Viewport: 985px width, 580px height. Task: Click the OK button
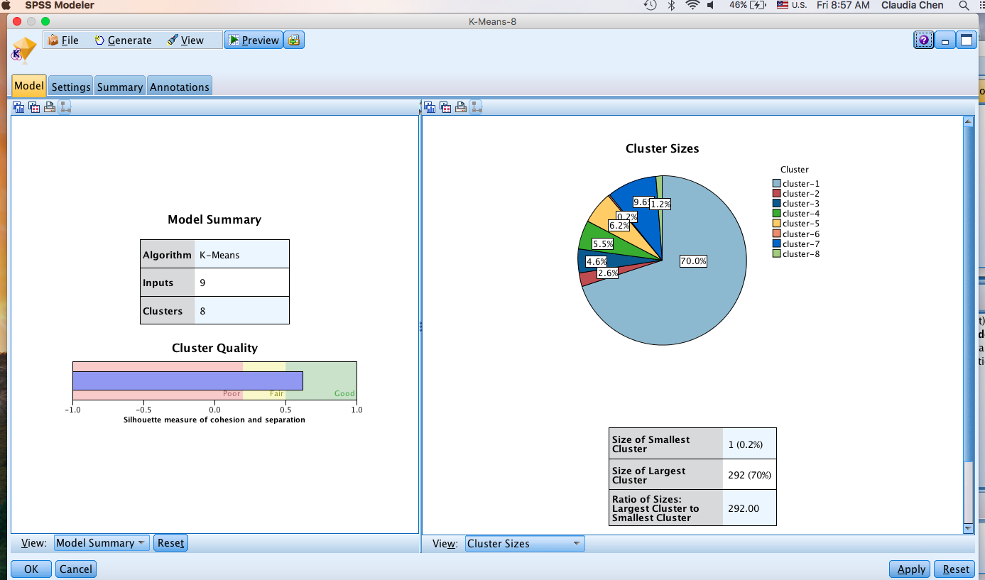click(x=31, y=569)
